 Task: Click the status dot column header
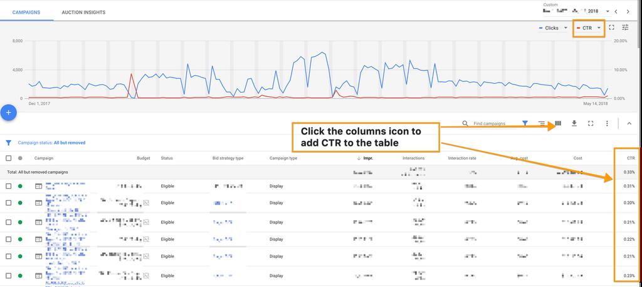(x=20, y=158)
